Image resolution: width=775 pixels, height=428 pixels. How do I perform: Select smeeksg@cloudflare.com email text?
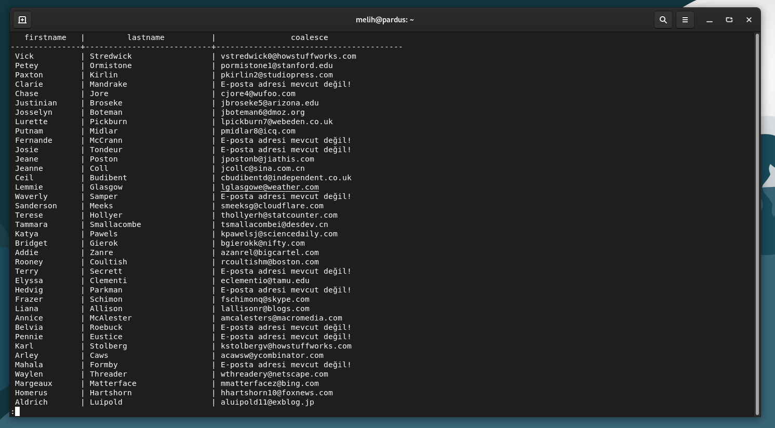pyautogui.click(x=272, y=206)
